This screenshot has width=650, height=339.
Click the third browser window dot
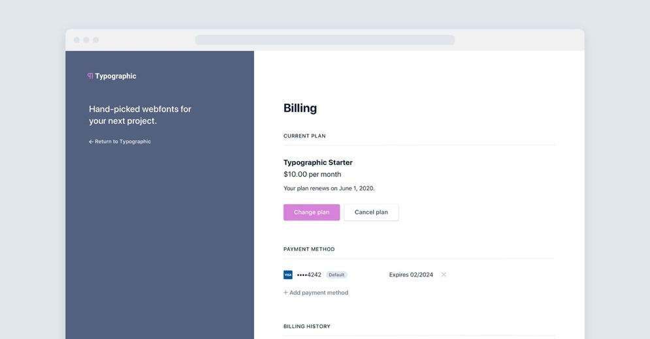pos(96,40)
